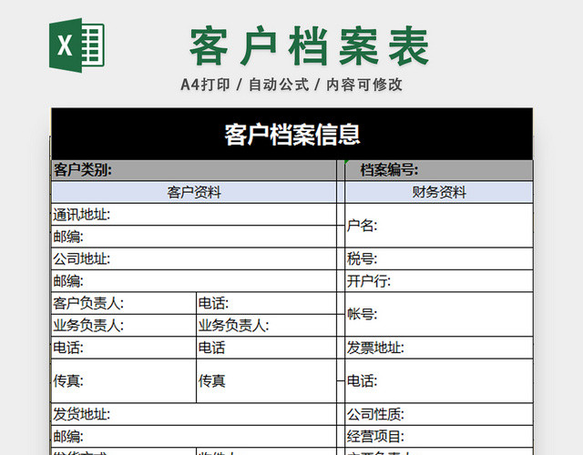Select the 经营项目: cell
Viewport: 583px width, 455px height.
pos(439,437)
